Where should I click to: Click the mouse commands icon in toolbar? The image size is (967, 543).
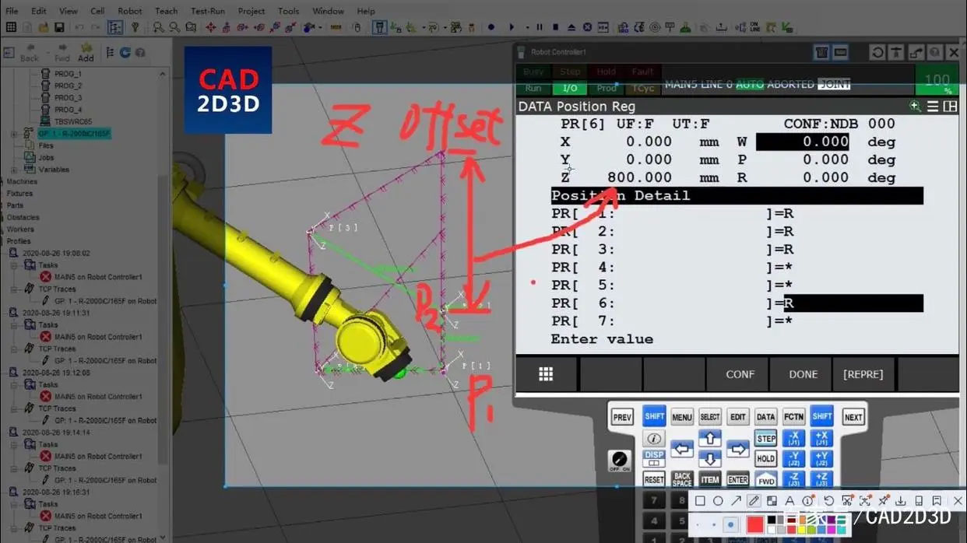tap(357, 27)
